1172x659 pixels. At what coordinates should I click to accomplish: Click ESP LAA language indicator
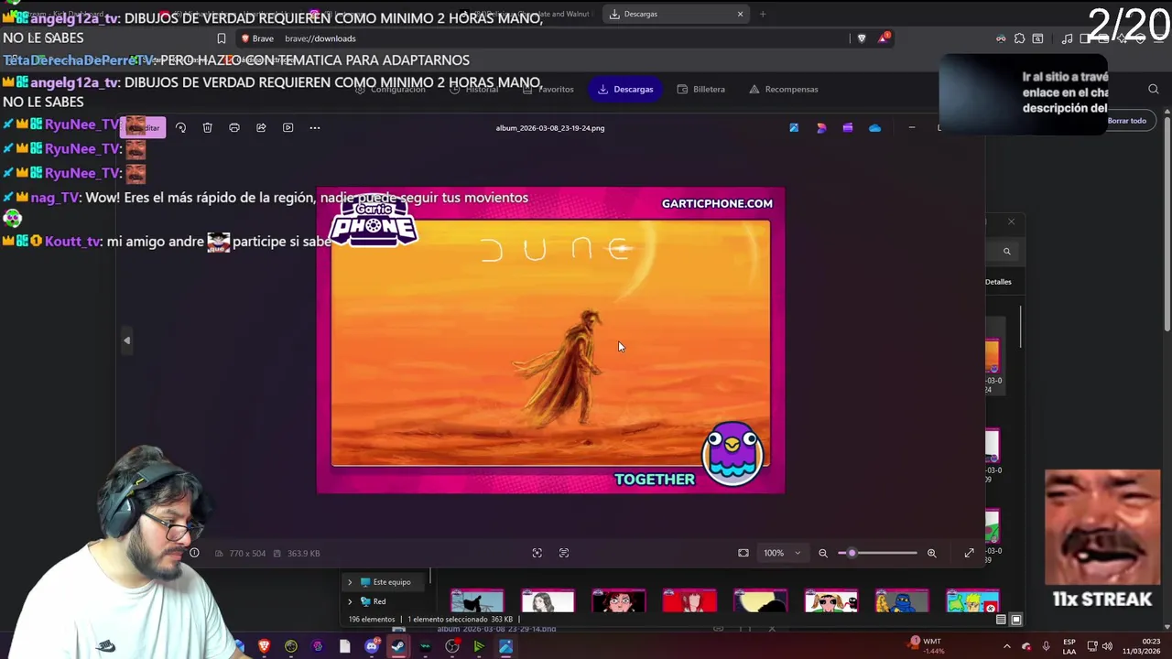1069,646
